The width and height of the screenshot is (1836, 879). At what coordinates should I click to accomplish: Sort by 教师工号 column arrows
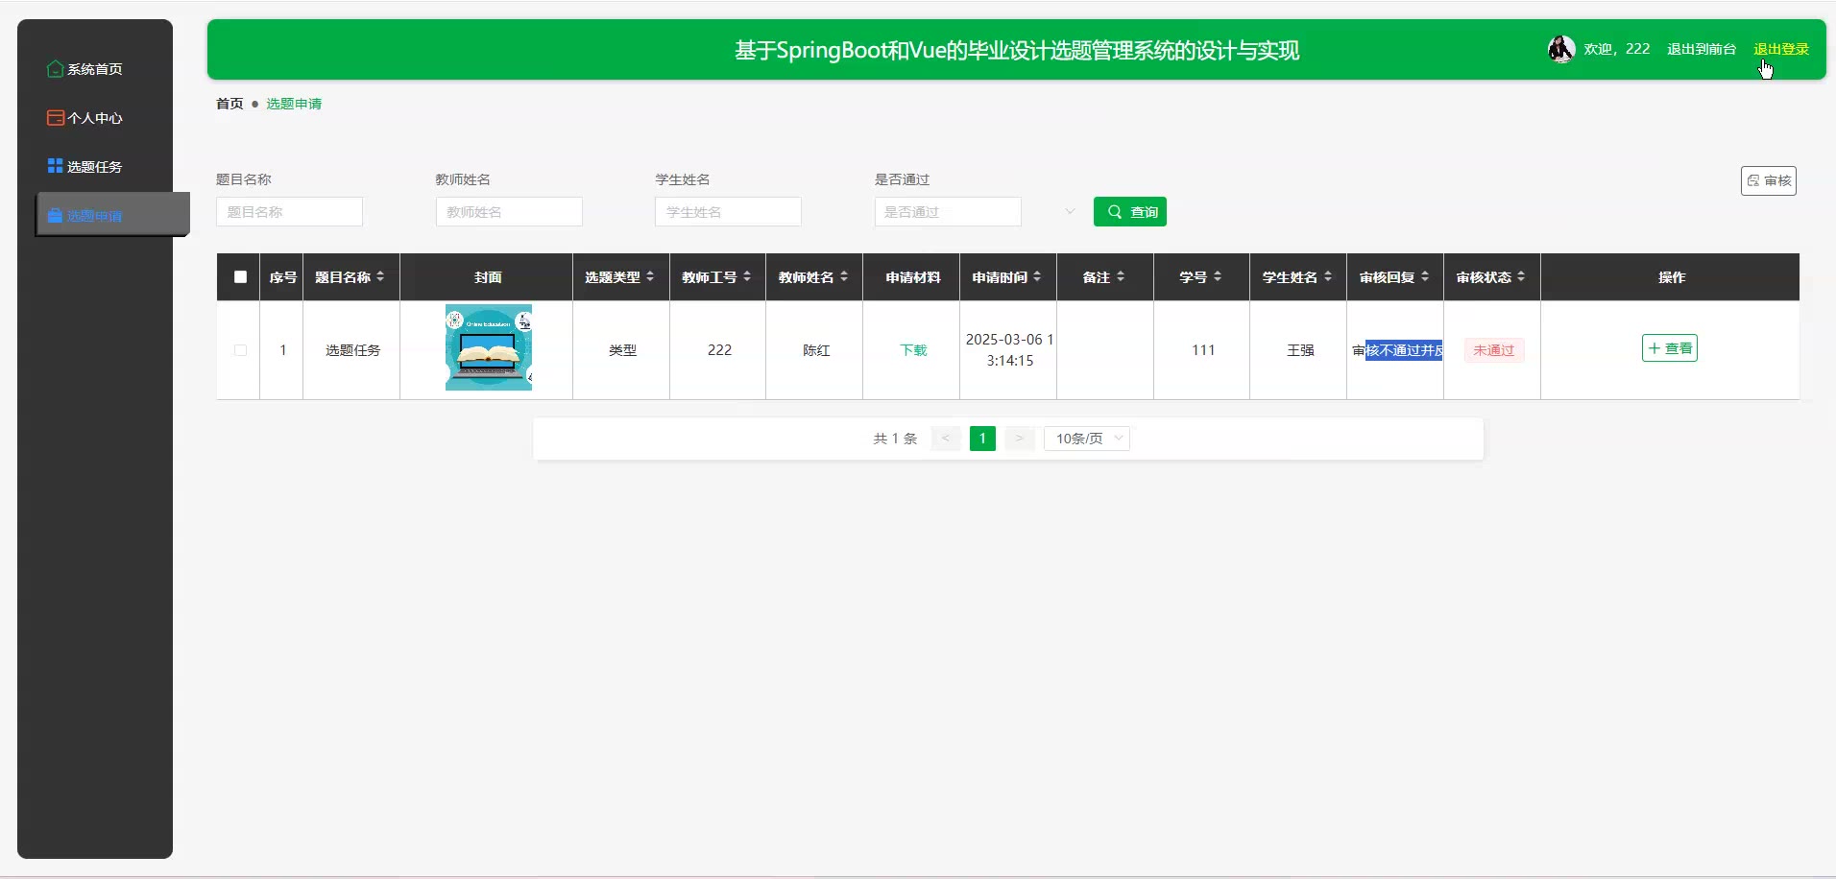747,276
